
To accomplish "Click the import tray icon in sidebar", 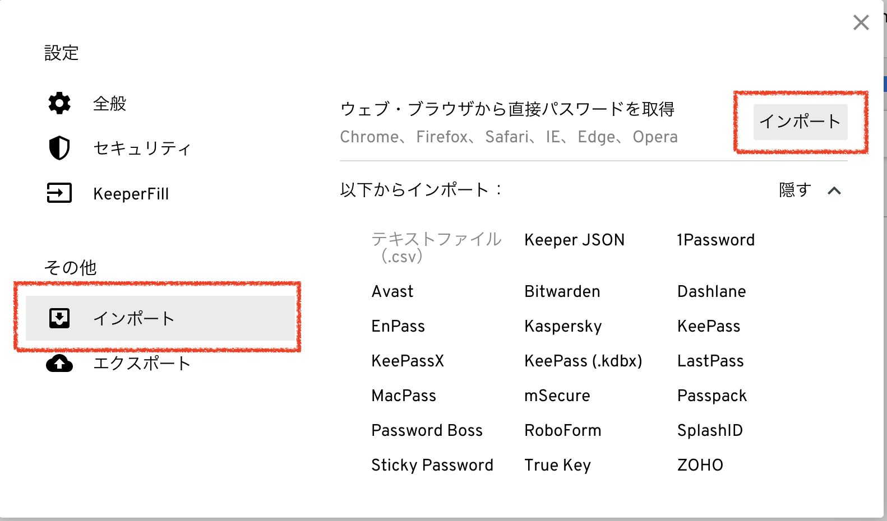I will (59, 318).
